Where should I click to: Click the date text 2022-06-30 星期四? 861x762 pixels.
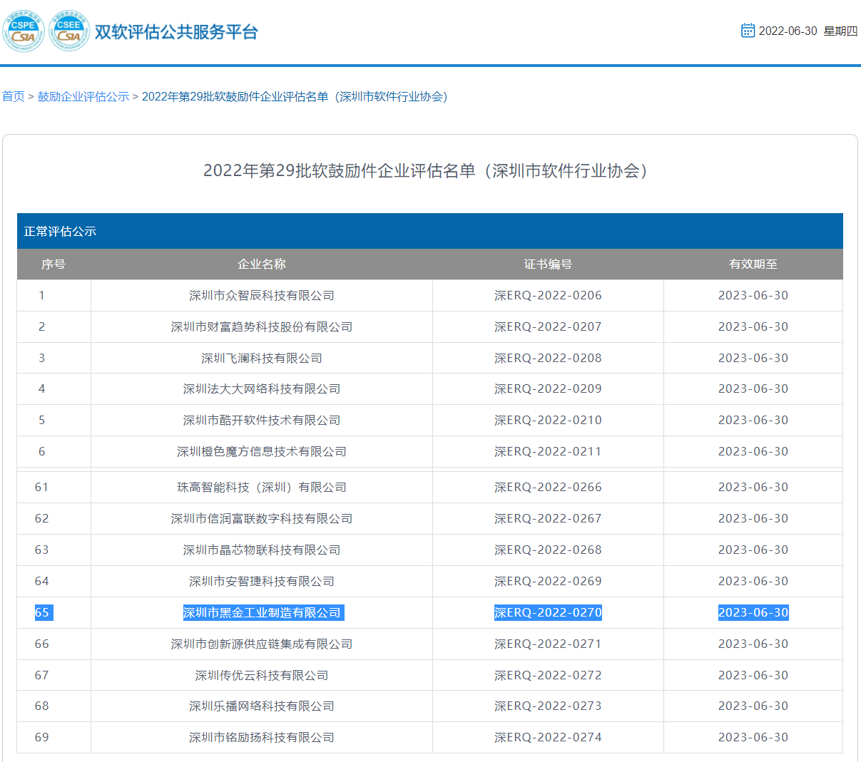click(x=807, y=31)
